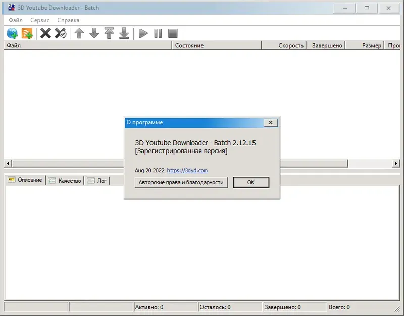This screenshot has width=404, height=316.
Task: Click the horizontal scrollbar left arrow
Action: pyautogui.click(x=8, y=163)
